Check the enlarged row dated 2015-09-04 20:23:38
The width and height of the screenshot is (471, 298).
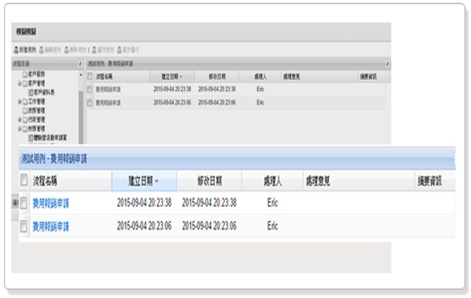click(x=24, y=203)
